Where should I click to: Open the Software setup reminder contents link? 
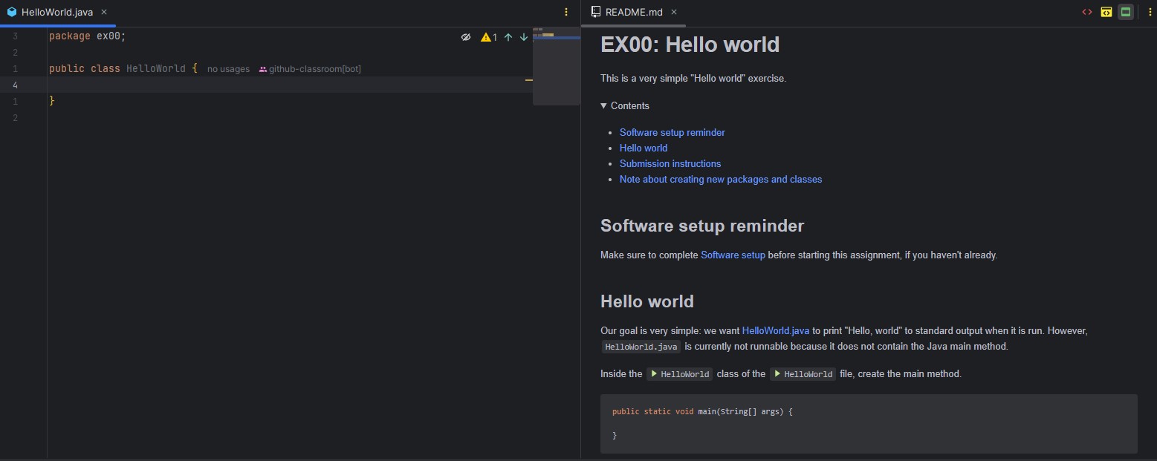[672, 133]
